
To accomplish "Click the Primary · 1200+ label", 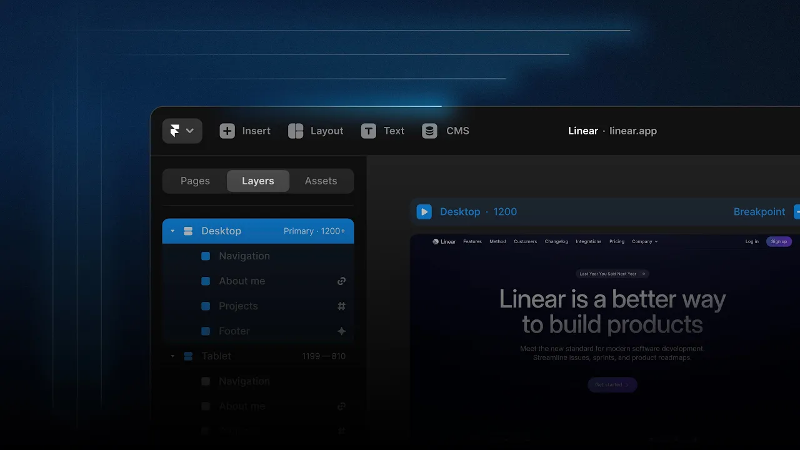I will point(314,231).
